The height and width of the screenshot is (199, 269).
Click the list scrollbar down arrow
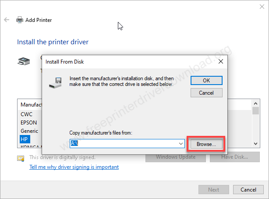[x=256, y=143]
